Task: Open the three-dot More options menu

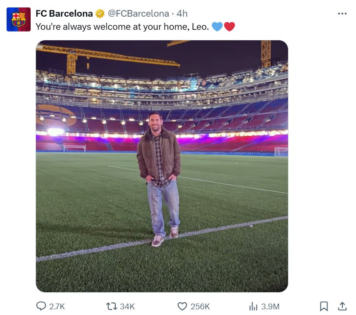Action: click(342, 14)
